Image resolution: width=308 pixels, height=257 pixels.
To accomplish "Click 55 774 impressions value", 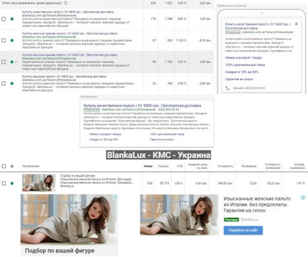I will point(164,183).
